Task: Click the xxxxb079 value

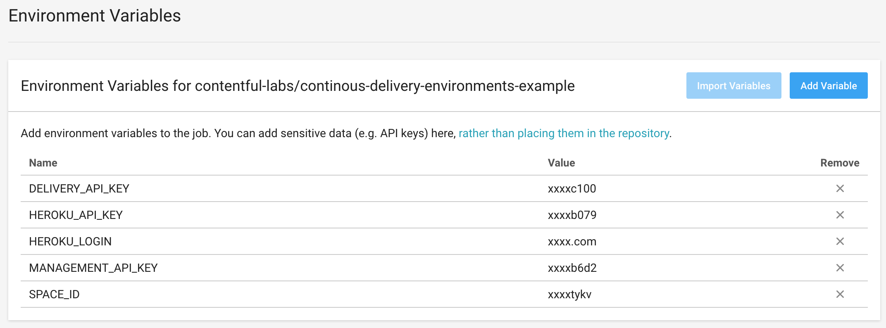Action: [x=572, y=215]
